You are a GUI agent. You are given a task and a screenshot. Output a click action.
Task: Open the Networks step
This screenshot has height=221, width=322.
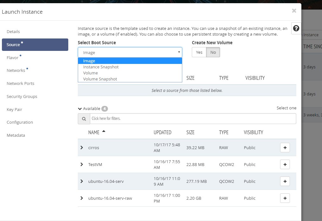click(16, 70)
